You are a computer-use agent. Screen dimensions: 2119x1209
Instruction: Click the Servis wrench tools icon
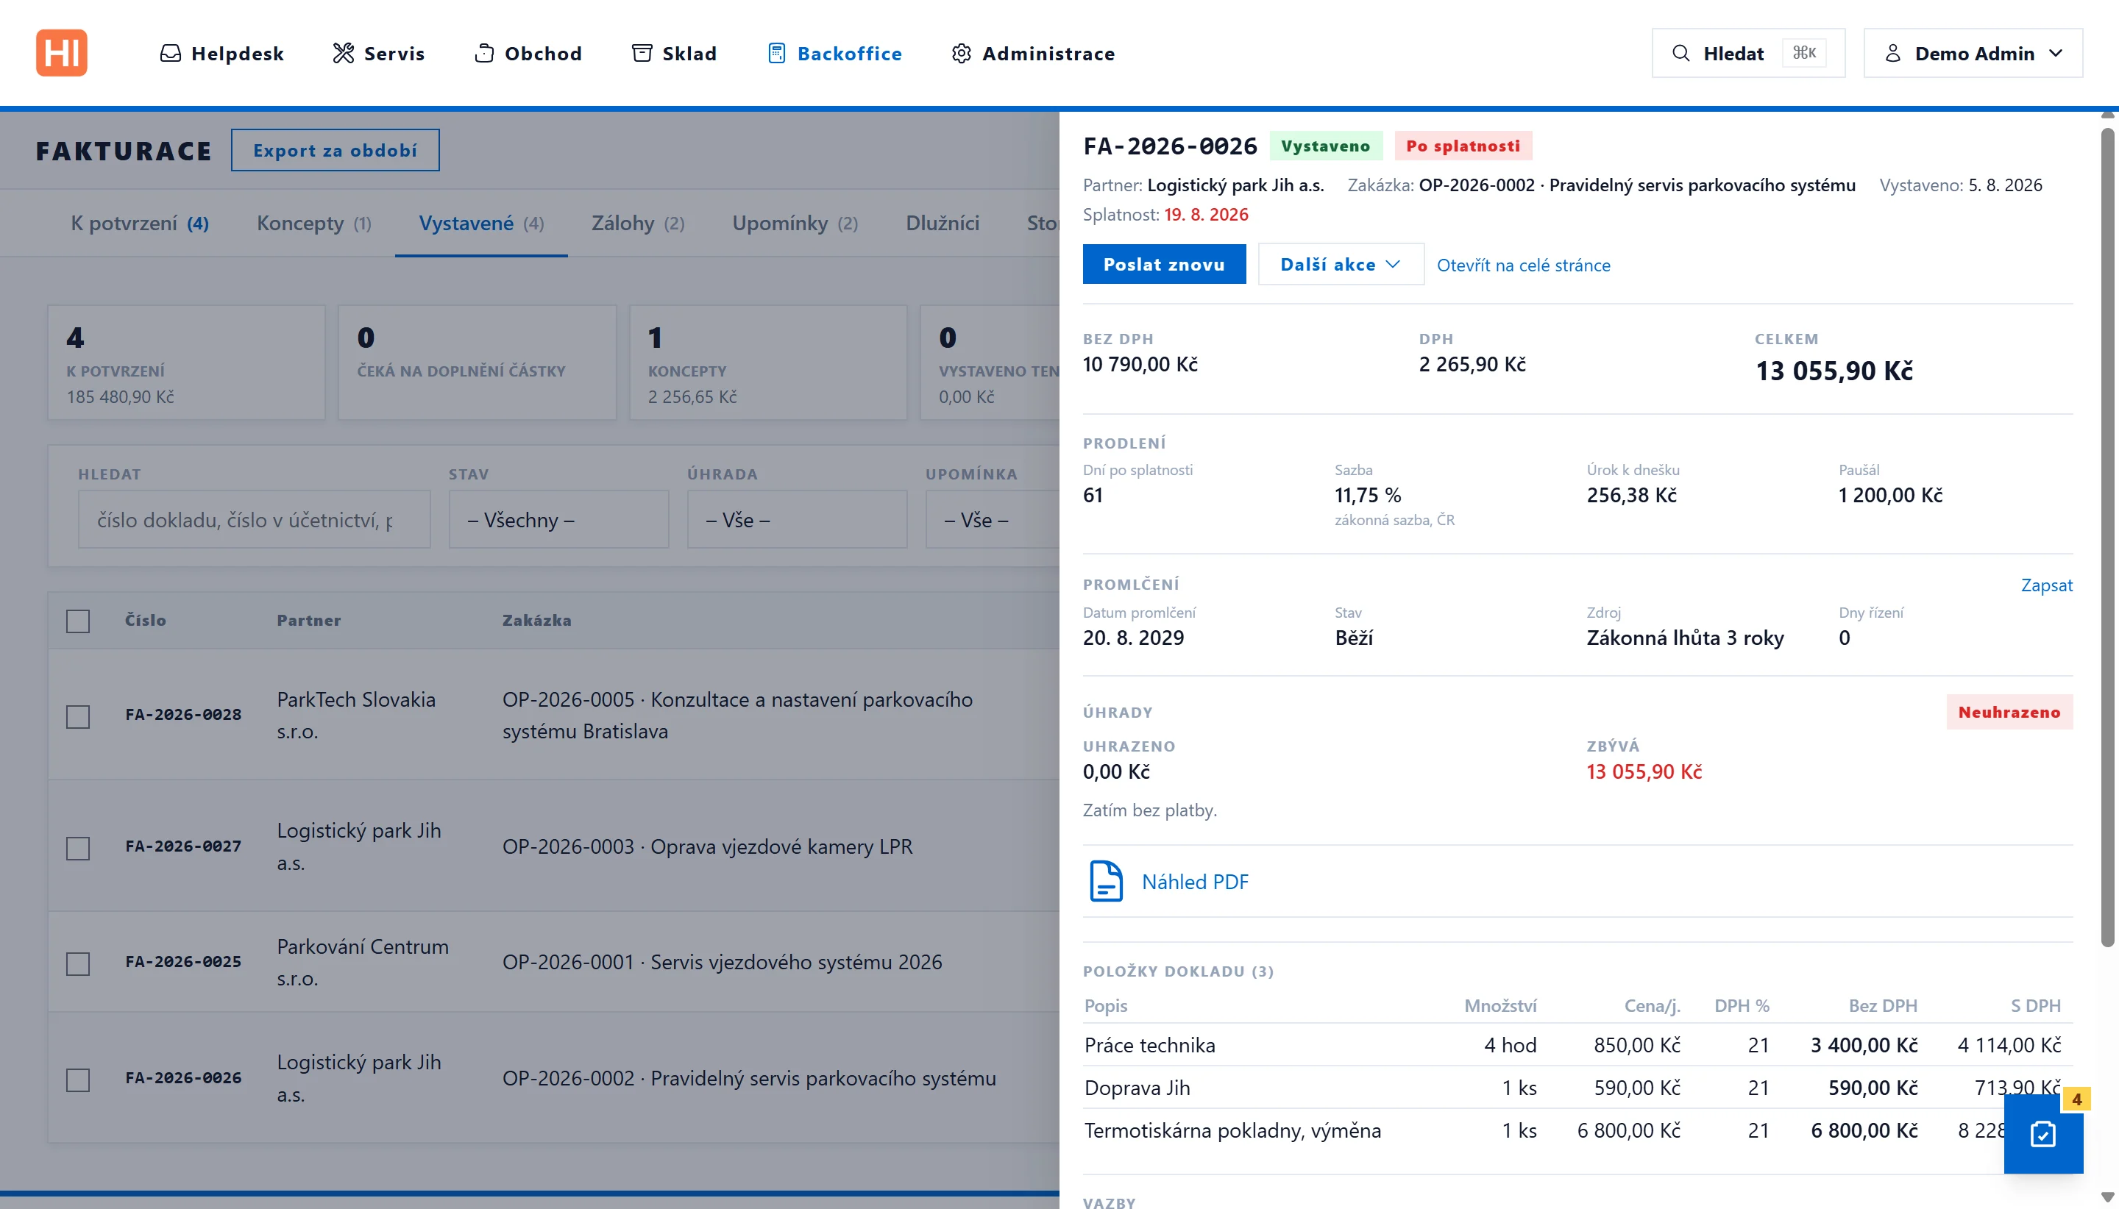343,53
